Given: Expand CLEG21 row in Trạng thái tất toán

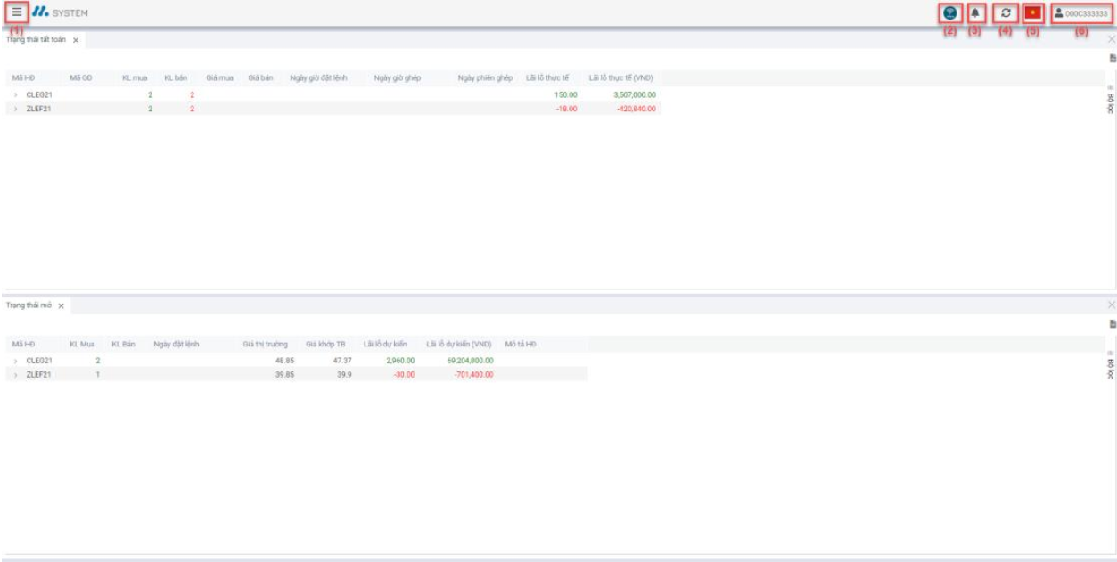Looking at the screenshot, I should click(x=16, y=94).
